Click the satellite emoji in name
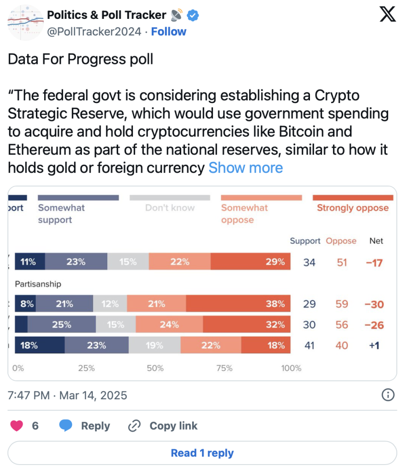The width and height of the screenshot is (407, 471). 177,15
